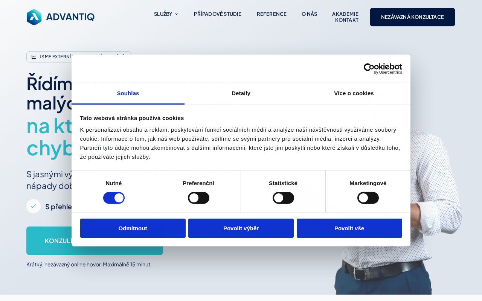Open the Více o cookies tab
The width and height of the screenshot is (482, 301).
tap(354, 93)
